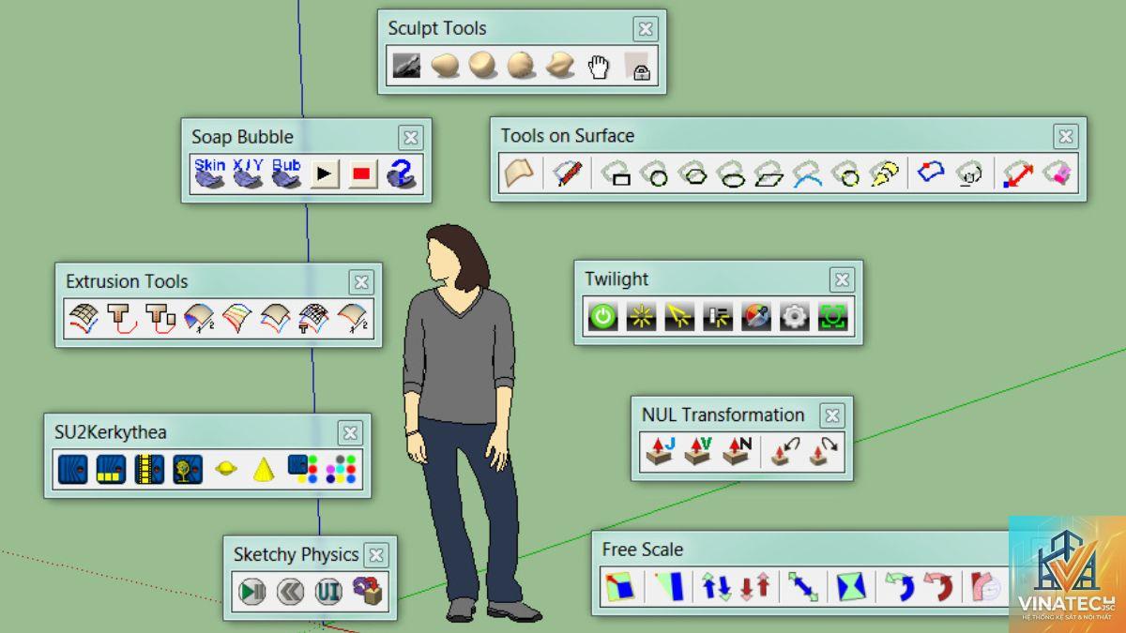Click the pink eraser on surface tool
This screenshot has height=633, width=1126.
tap(1057, 174)
